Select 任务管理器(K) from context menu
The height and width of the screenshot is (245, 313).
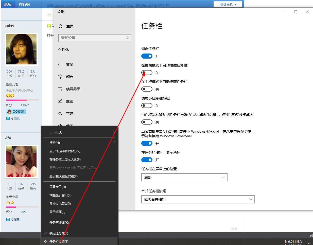click(x=59, y=222)
